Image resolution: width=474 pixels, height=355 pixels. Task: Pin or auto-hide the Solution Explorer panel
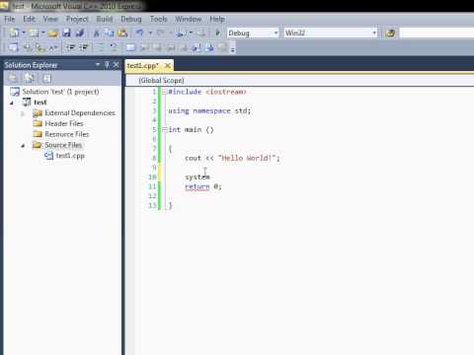coord(107,65)
